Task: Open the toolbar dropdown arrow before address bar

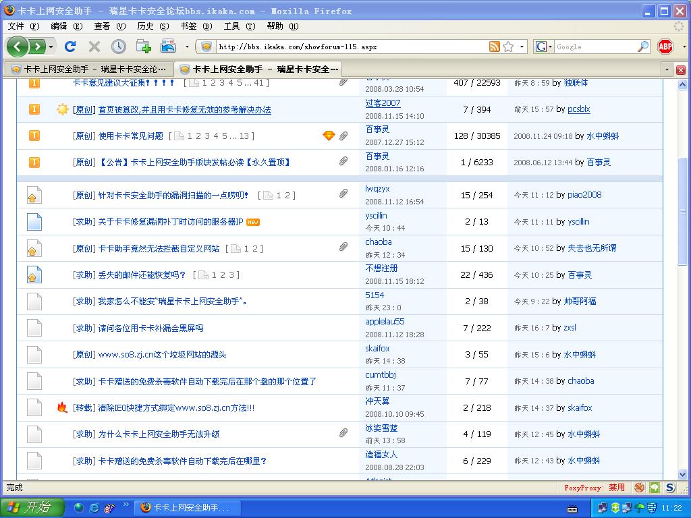Action: point(187,47)
